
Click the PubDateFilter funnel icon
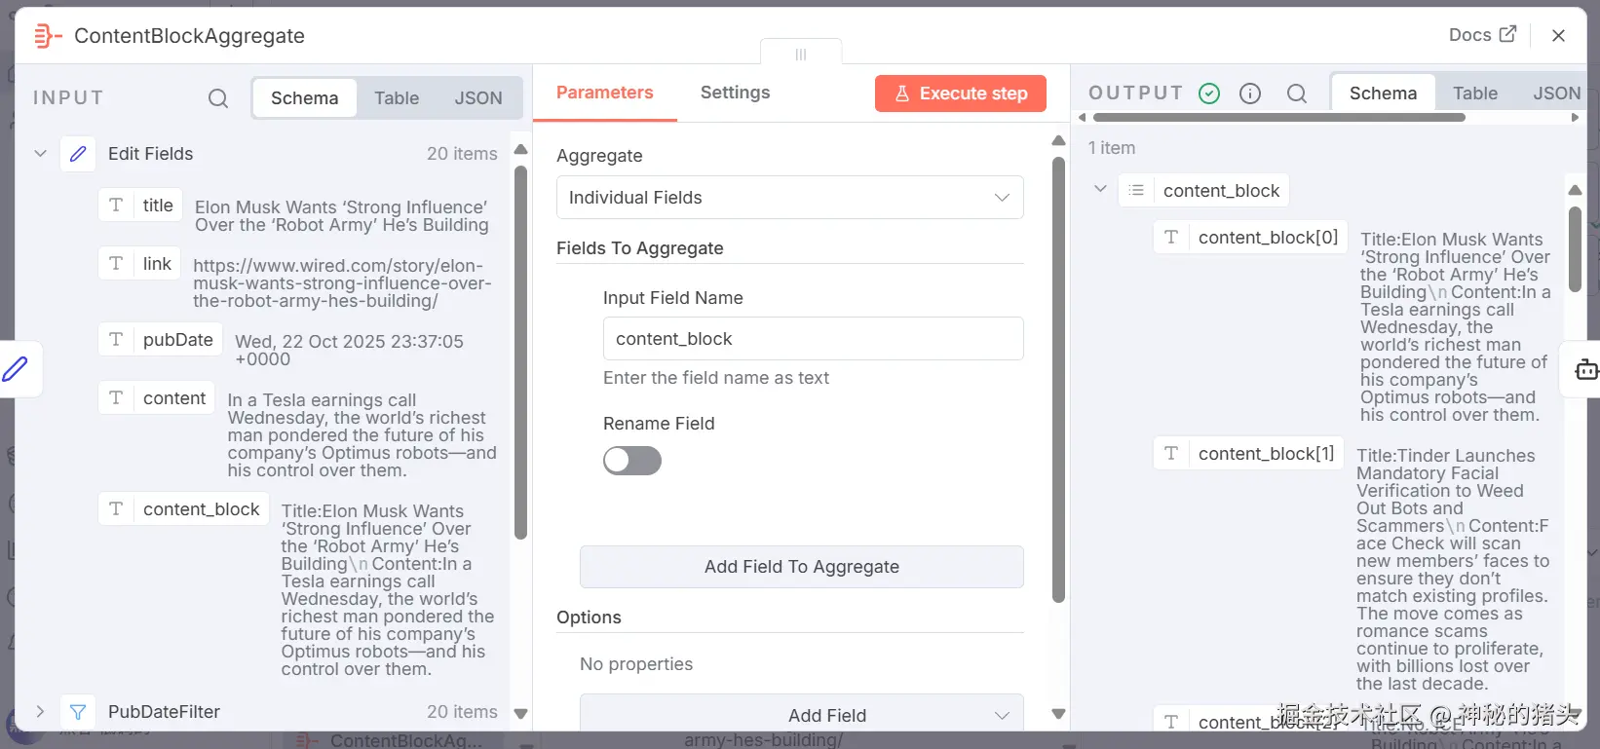pyautogui.click(x=78, y=712)
